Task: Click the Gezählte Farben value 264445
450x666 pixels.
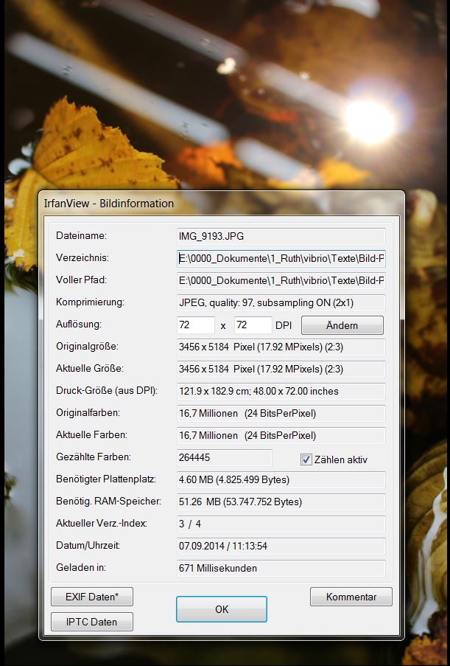Action: click(x=224, y=458)
